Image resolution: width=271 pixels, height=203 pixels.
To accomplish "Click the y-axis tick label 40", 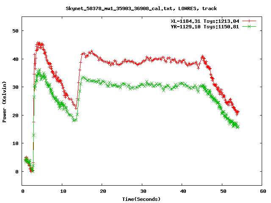I will (15, 59).
